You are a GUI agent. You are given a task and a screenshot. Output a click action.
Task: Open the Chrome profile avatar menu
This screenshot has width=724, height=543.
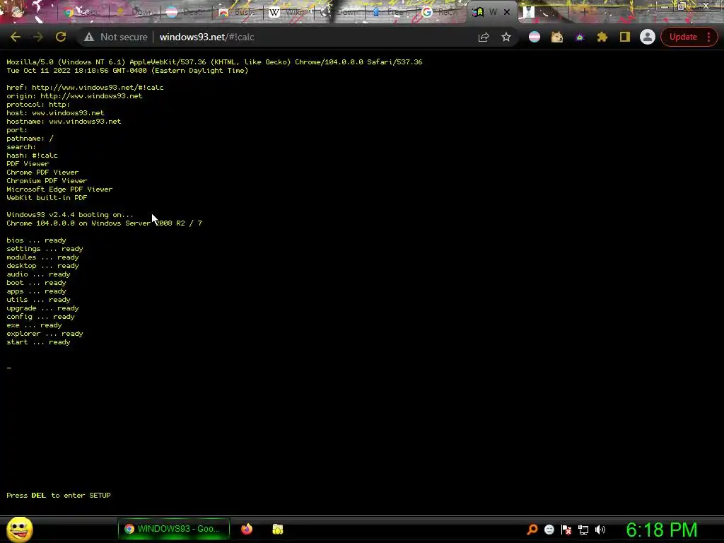(x=648, y=37)
